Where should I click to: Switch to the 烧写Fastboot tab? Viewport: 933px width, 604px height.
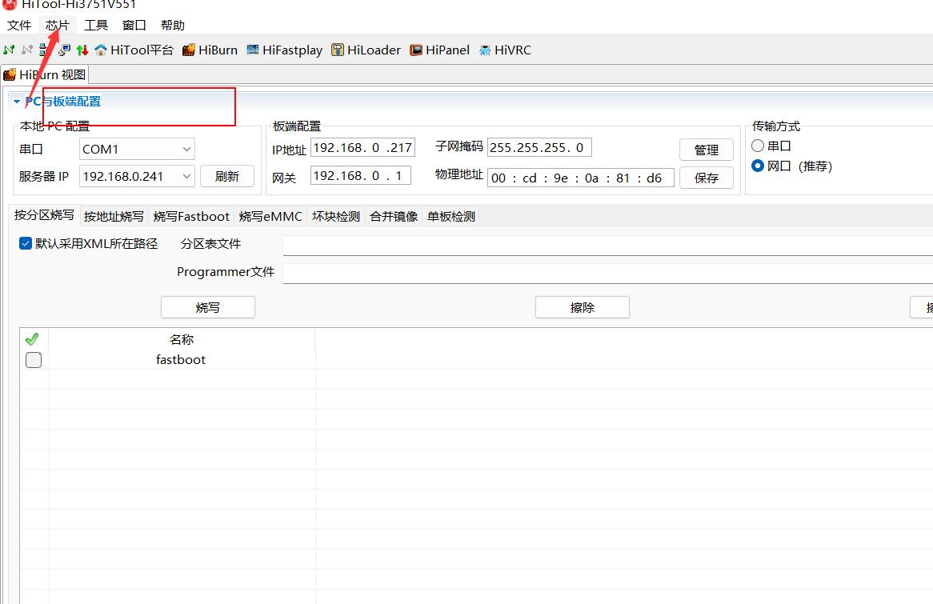click(191, 216)
